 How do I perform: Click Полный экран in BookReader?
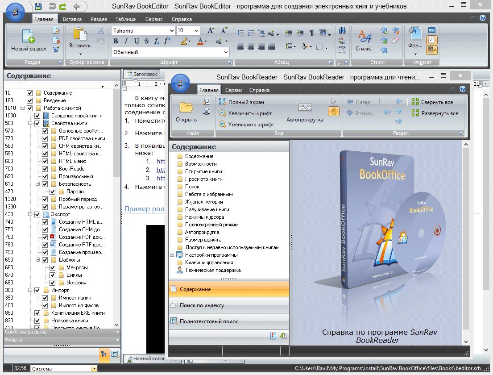pyautogui.click(x=241, y=102)
